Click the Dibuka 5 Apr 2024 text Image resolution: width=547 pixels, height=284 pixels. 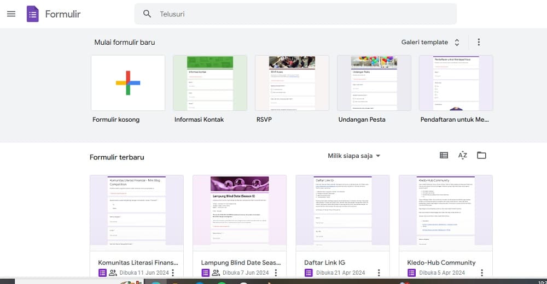(x=442, y=273)
